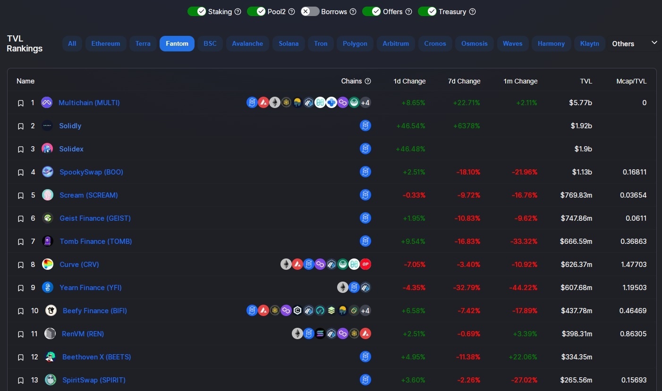Click the Fantom chain icon next to Solidly
The height and width of the screenshot is (391, 662).
pyautogui.click(x=365, y=125)
